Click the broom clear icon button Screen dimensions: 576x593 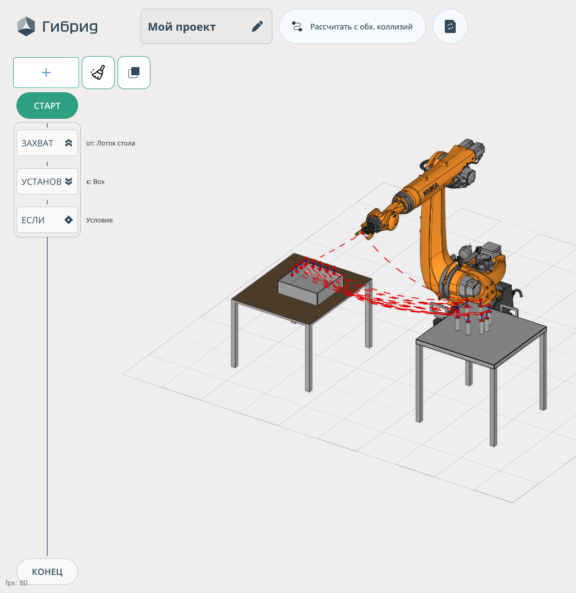(98, 73)
